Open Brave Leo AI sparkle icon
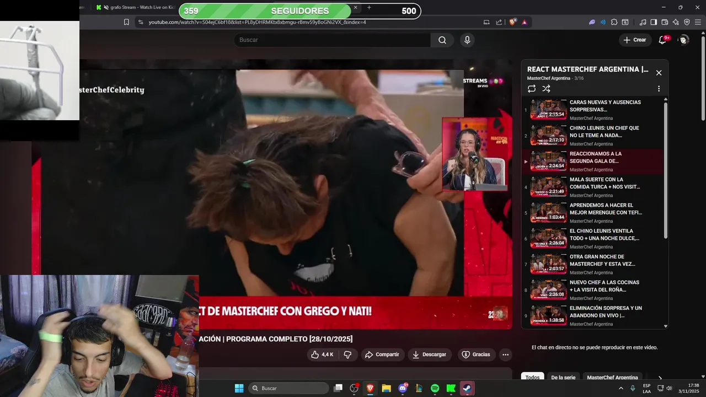The width and height of the screenshot is (706, 397). (676, 22)
